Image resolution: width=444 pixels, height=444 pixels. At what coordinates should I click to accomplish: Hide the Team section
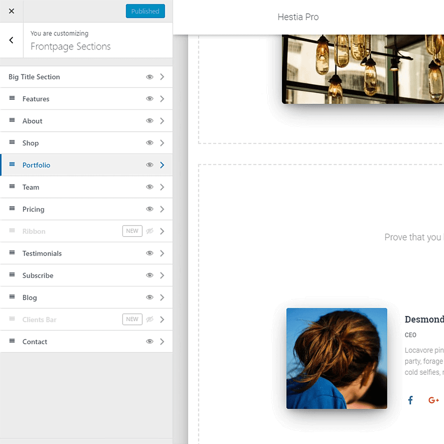tap(150, 187)
